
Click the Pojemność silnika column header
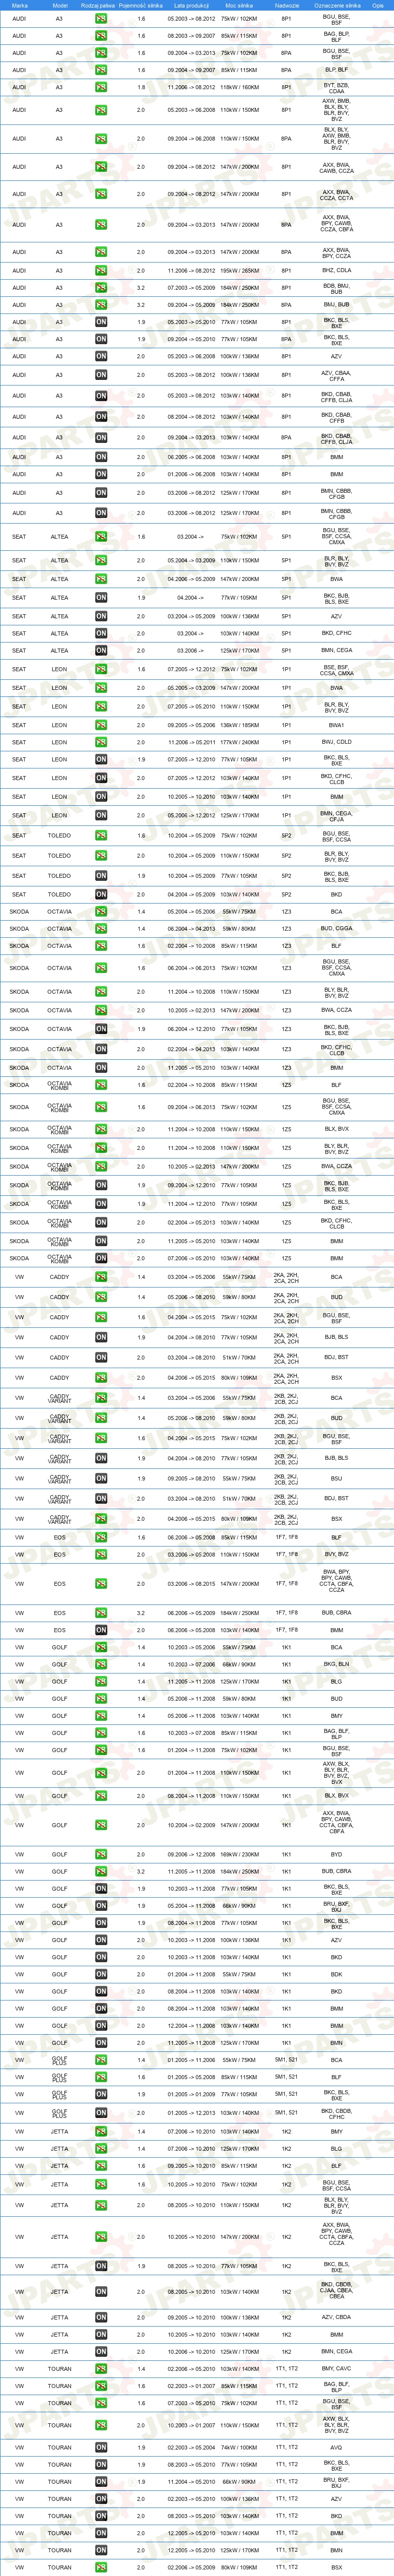coord(140,5)
